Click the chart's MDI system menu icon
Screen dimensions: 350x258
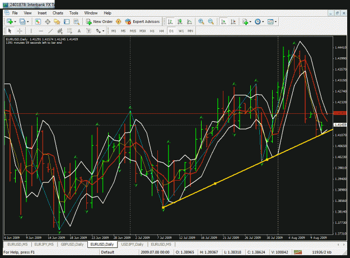[7, 13]
